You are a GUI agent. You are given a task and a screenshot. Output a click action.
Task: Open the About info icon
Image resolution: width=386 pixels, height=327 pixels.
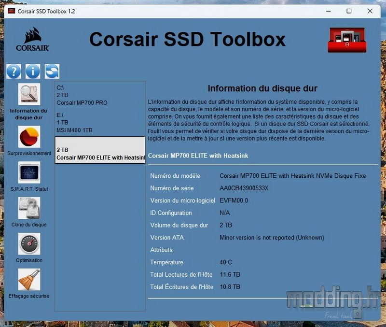[33, 71]
